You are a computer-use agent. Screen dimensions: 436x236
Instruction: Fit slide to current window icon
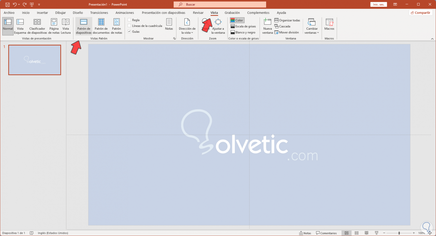tap(430, 233)
